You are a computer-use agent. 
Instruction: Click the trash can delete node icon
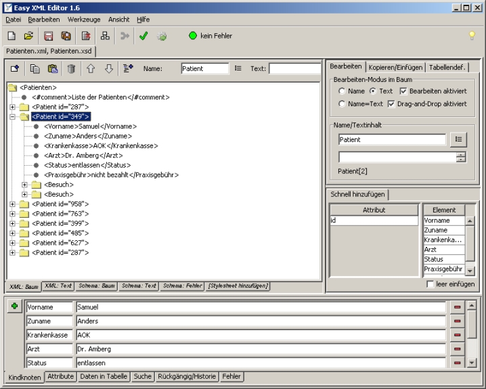click(x=71, y=68)
